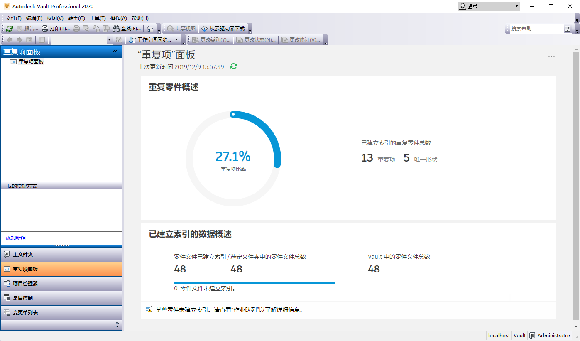Viewport: 580px width, 341px height.
Task: Click the blue indexing progress bar
Action: (255, 283)
